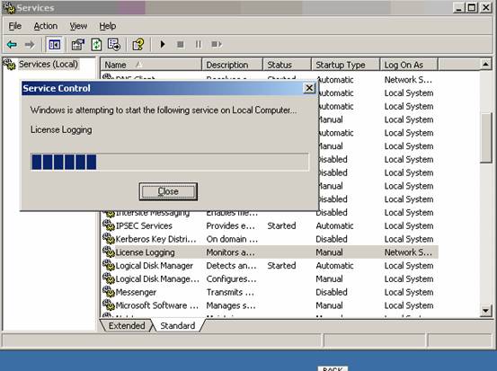Click Disabled startup type of Kerberos row
The height and width of the screenshot is (371, 497).
[x=332, y=239]
